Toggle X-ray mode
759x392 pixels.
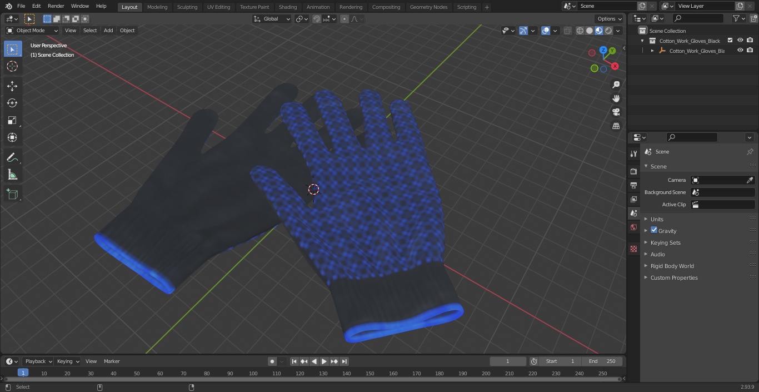[567, 31]
